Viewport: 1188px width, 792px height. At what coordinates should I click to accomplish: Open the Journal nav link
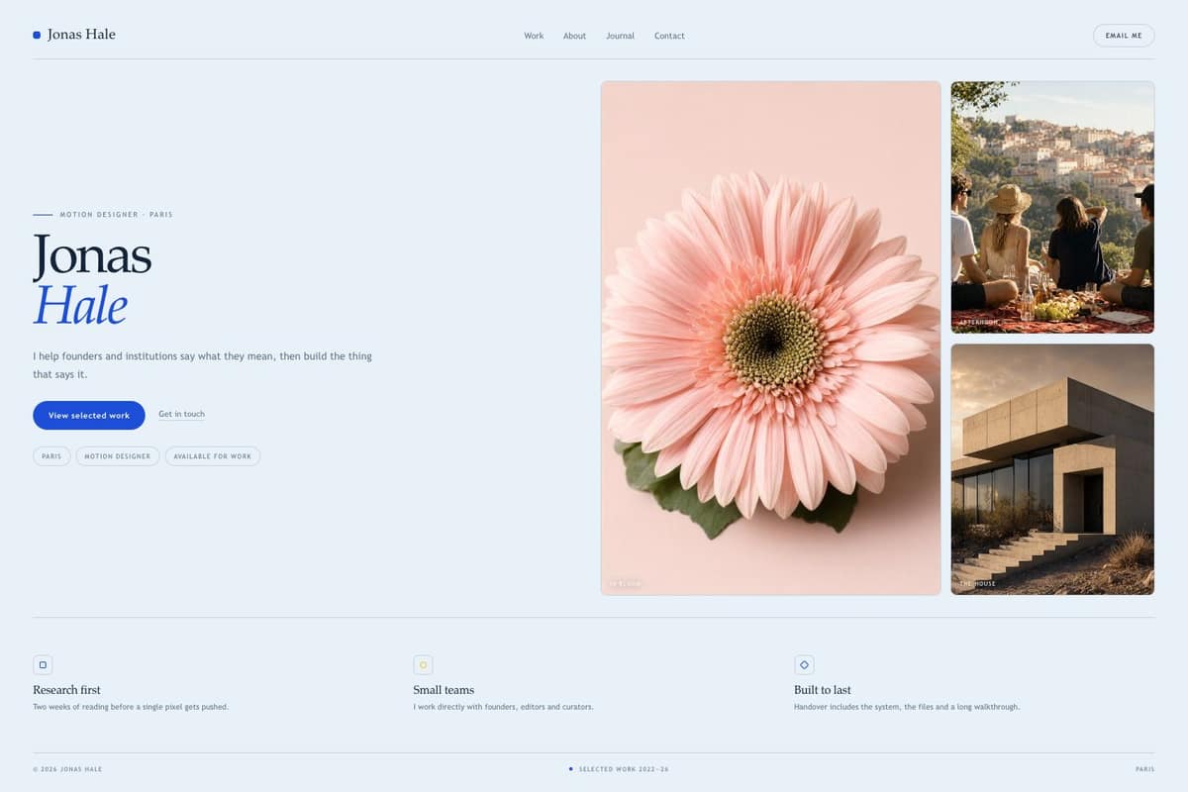pyautogui.click(x=620, y=36)
